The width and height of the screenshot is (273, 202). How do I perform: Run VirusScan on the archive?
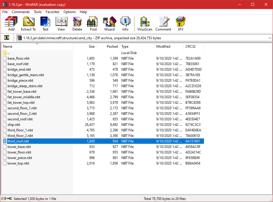145,24
